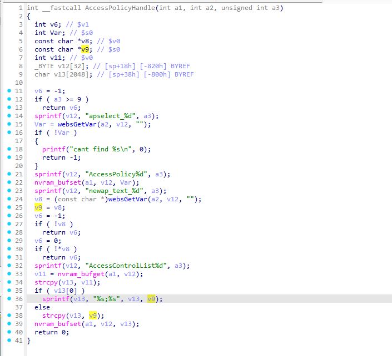Click "!*v8" condition on line 30
392x356 pixels.
(x=62, y=249)
